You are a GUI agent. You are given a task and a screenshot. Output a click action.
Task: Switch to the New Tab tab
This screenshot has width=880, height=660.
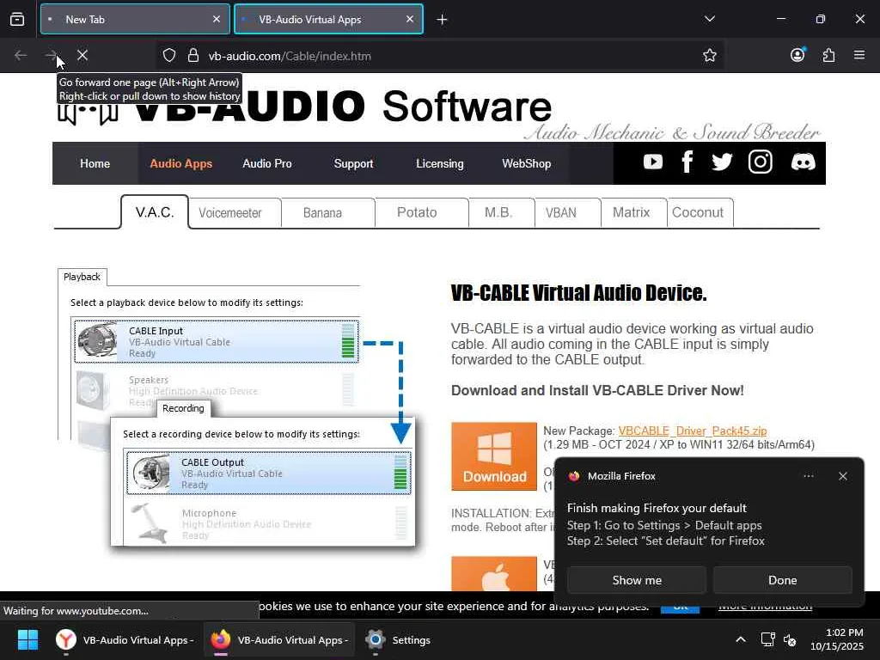pyautogui.click(x=135, y=19)
